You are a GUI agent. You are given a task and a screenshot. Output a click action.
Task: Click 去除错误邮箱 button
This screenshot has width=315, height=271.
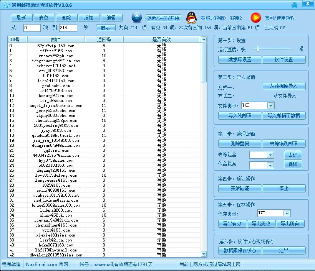pos(283,143)
